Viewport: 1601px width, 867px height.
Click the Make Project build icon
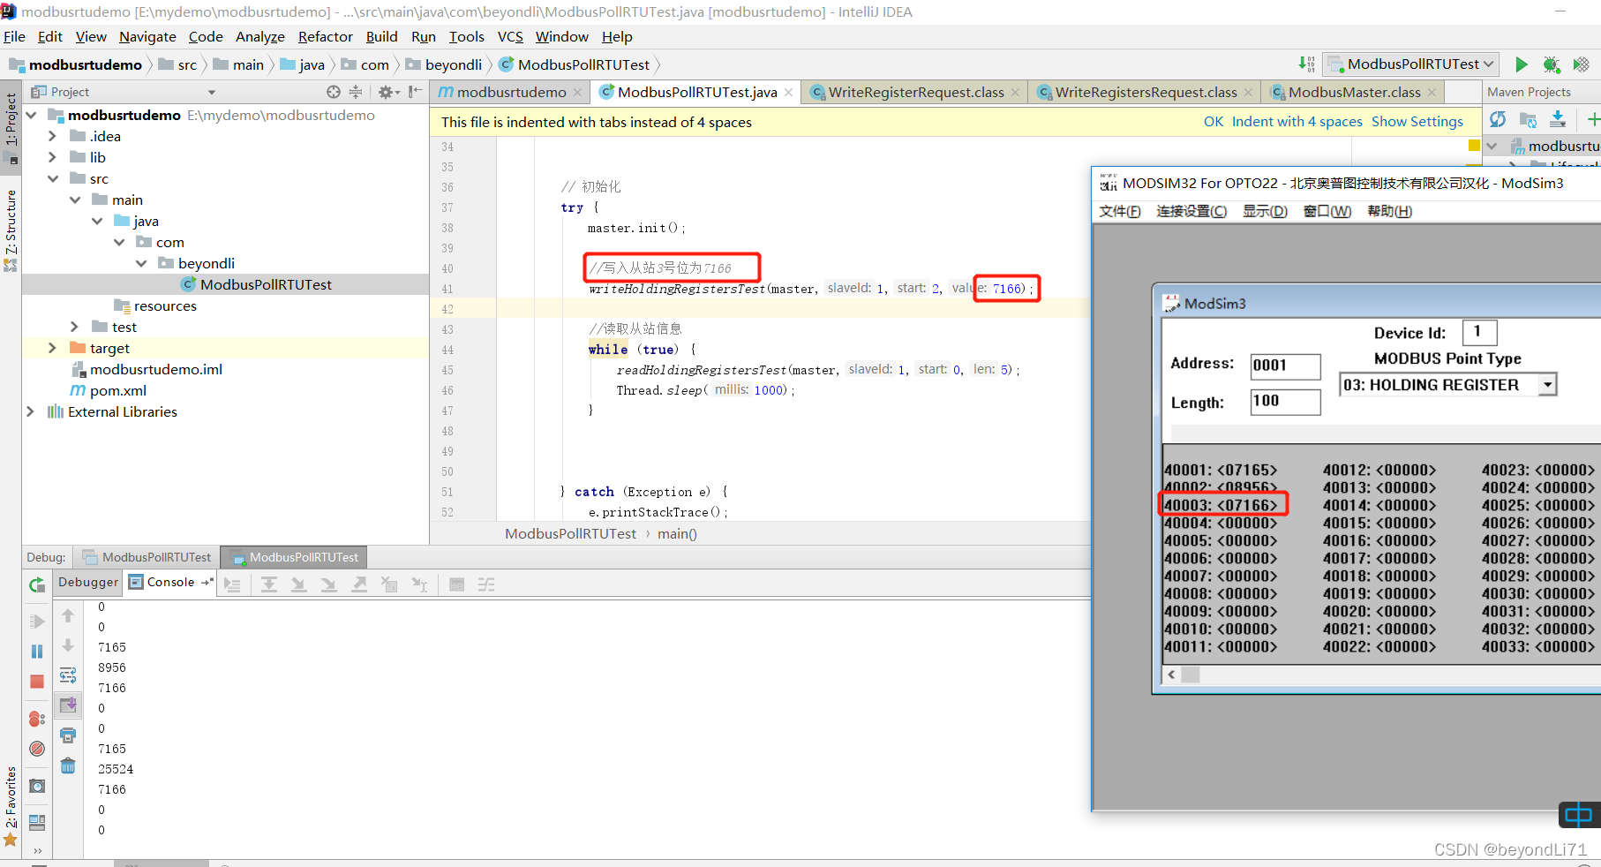(1306, 64)
